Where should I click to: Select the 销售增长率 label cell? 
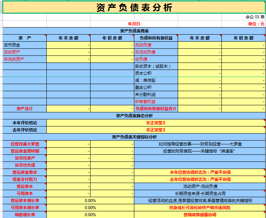(x=24, y=215)
